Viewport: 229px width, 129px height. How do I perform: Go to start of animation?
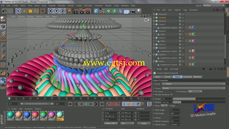pos(70,104)
